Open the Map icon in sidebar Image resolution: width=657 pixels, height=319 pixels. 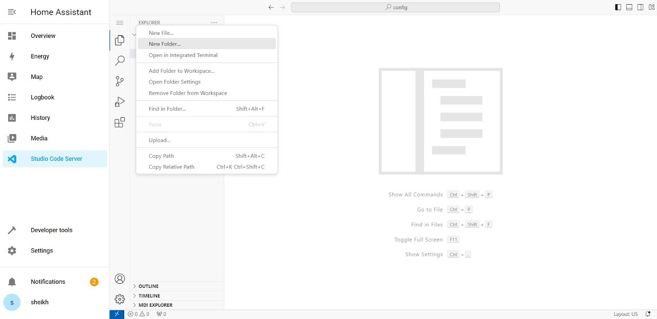click(12, 77)
